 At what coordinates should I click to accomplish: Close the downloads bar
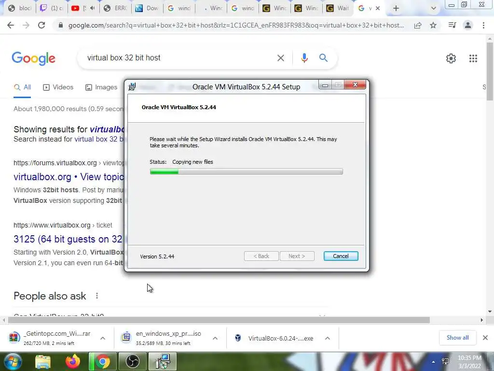coord(485,338)
